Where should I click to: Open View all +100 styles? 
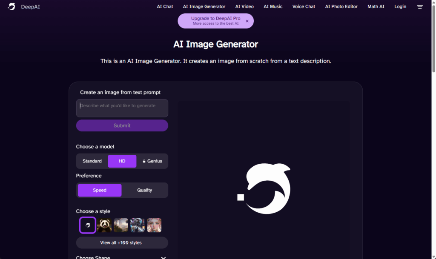pos(122,242)
